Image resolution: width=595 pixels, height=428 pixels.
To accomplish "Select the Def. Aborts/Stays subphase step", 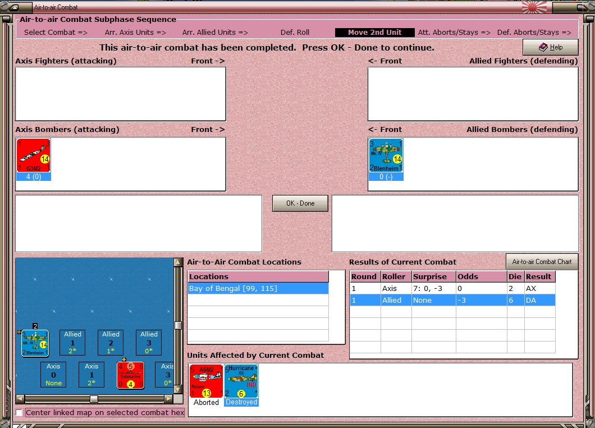I will (x=534, y=32).
